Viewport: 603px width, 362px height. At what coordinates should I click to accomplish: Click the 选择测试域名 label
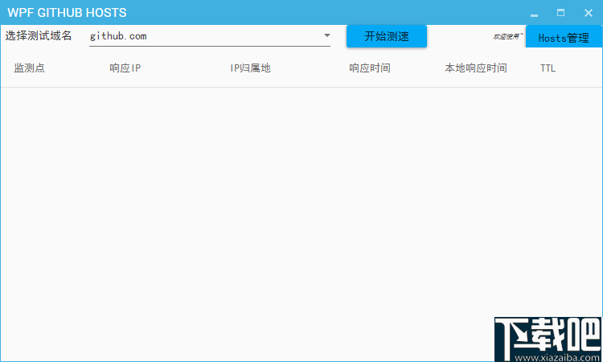point(39,35)
